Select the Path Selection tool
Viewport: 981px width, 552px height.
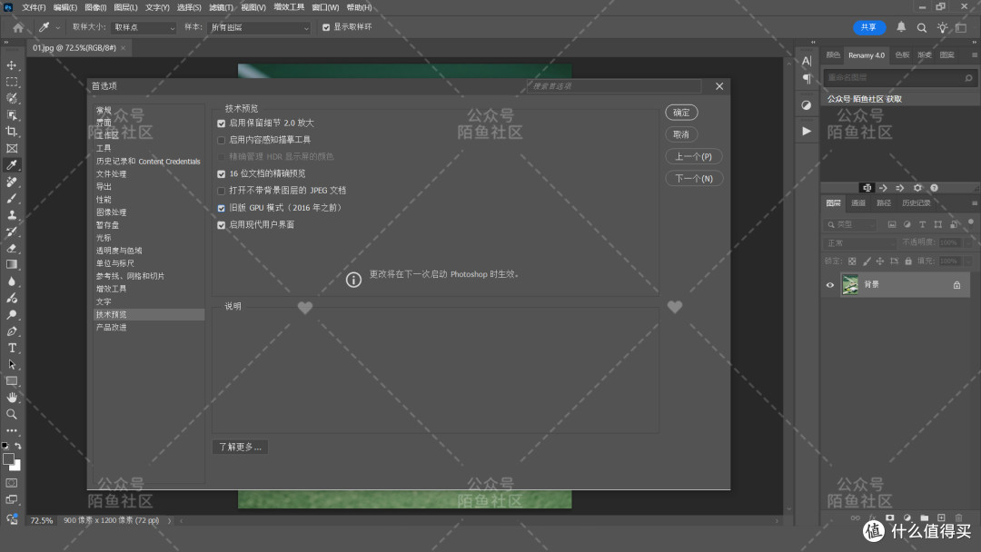click(x=11, y=364)
